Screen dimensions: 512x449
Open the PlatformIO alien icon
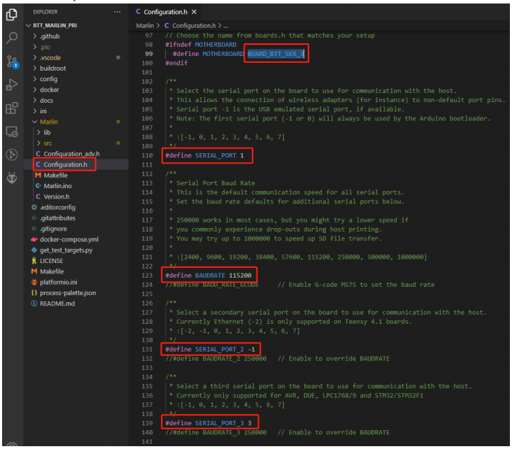(x=12, y=178)
